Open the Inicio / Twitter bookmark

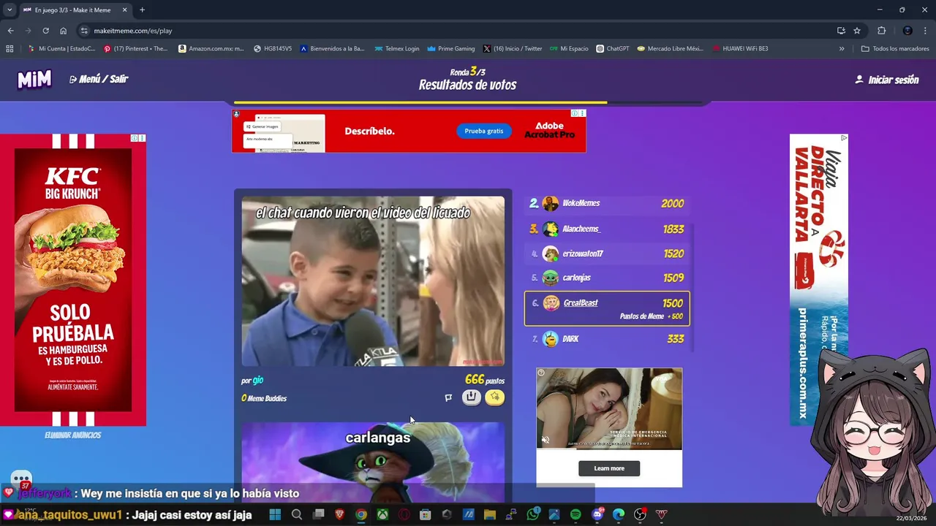[x=513, y=49]
